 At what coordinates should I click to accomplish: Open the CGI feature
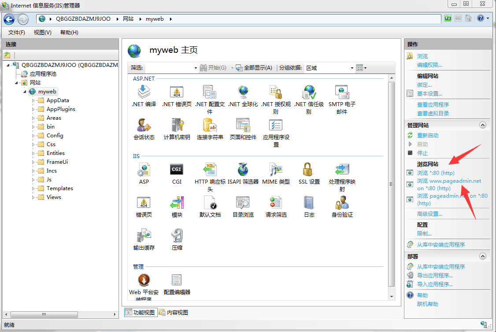pos(177,171)
